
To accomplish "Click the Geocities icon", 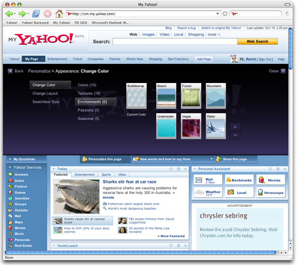I will (x=11, y=198).
